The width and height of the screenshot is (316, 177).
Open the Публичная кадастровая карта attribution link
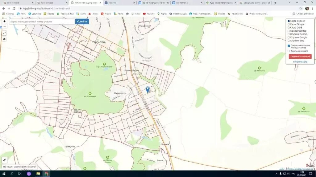pos(300,169)
